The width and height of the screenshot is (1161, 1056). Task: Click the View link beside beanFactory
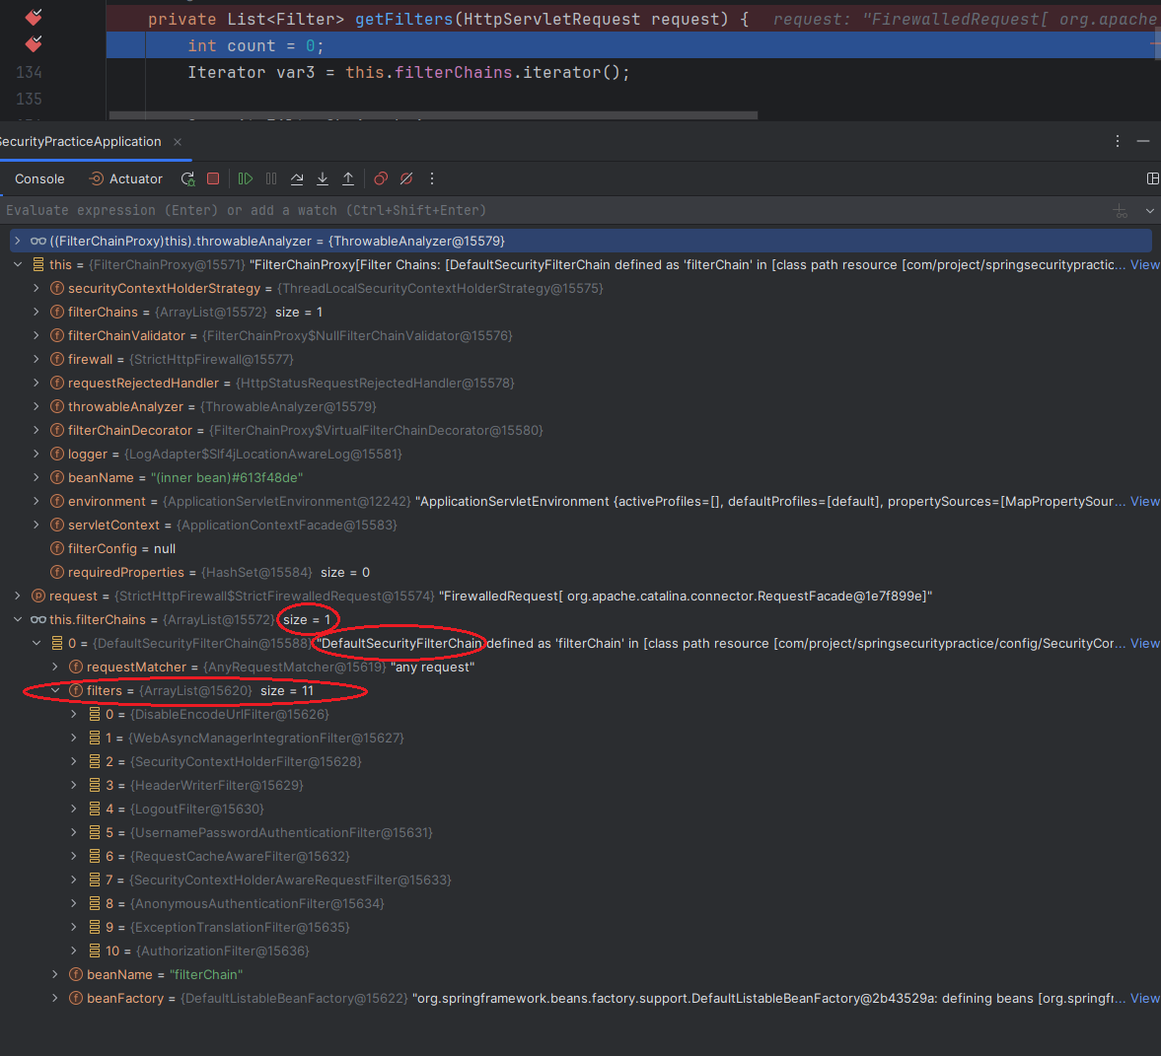point(1144,998)
